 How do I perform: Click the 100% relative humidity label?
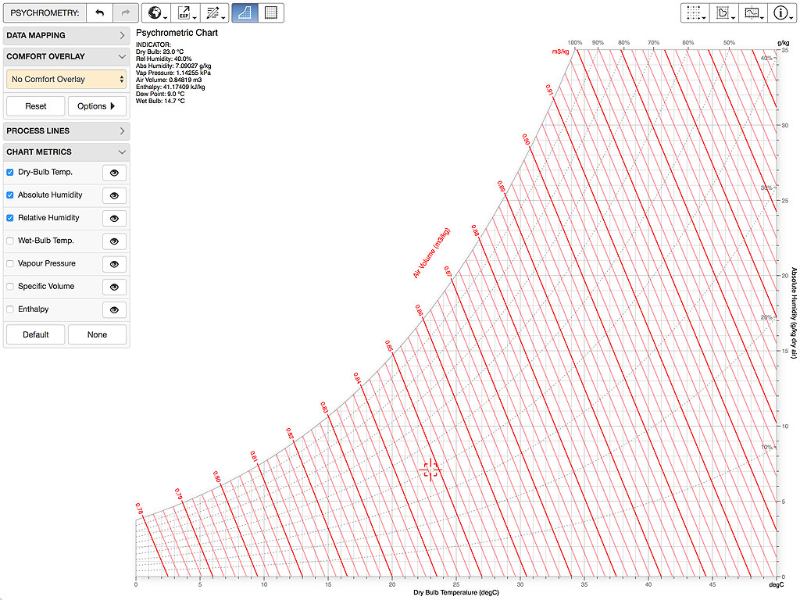(x=575, y=42)
